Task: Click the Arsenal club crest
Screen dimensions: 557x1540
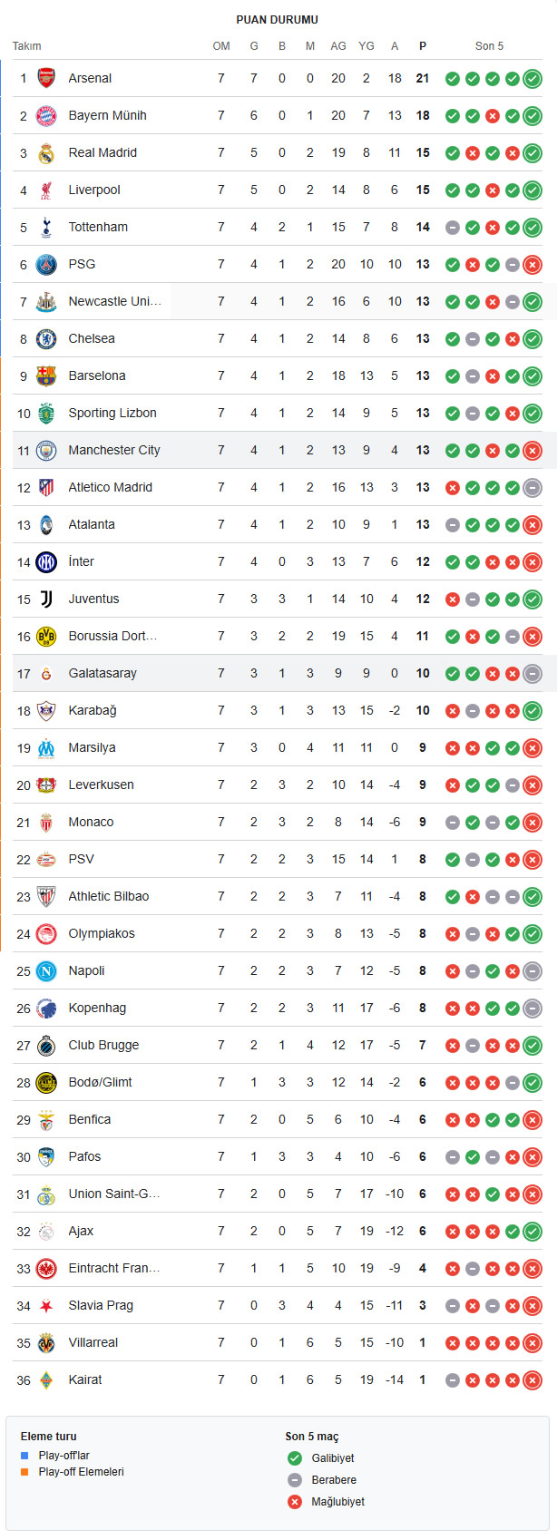Action: point(46,78)
